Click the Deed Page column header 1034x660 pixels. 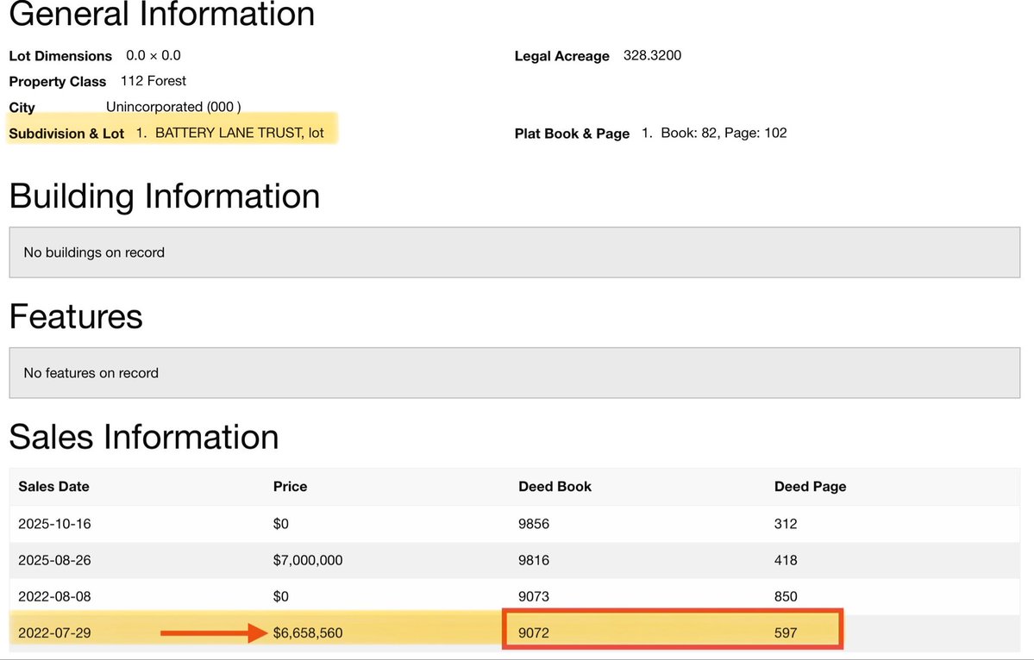coord(810,487)
